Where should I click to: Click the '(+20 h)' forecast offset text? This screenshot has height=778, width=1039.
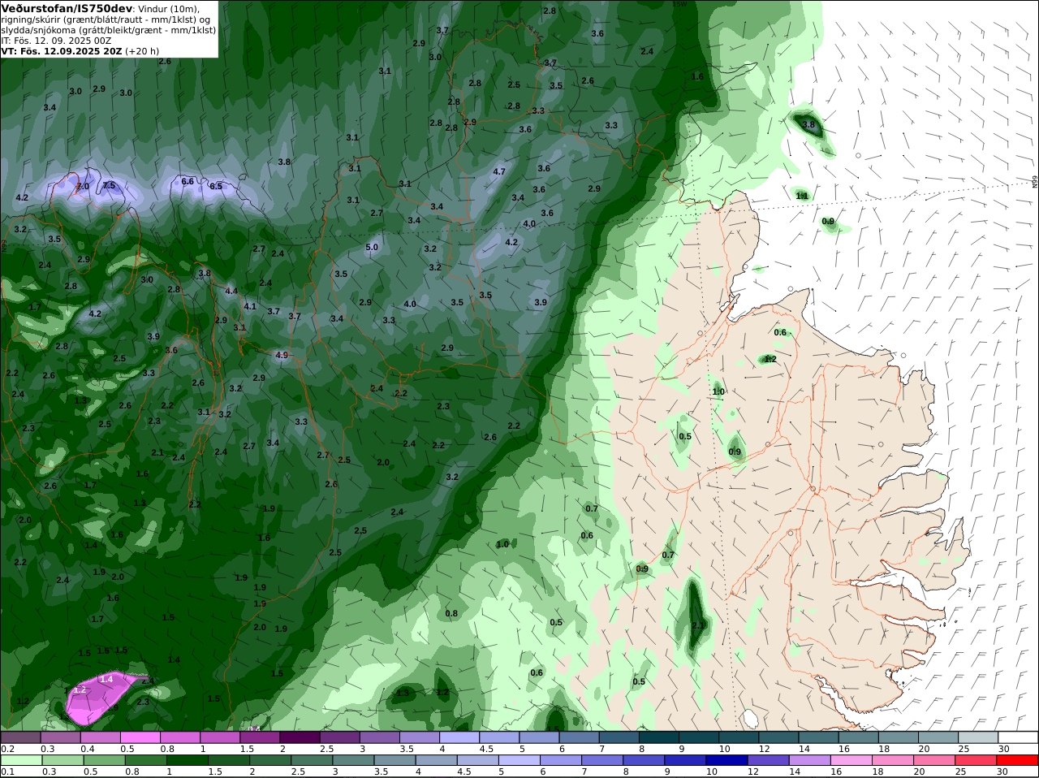coord(142,50)
